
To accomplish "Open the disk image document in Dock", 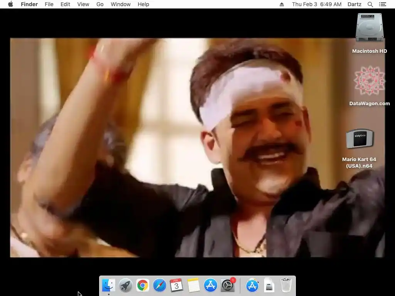I will click(x=269, y=286).
